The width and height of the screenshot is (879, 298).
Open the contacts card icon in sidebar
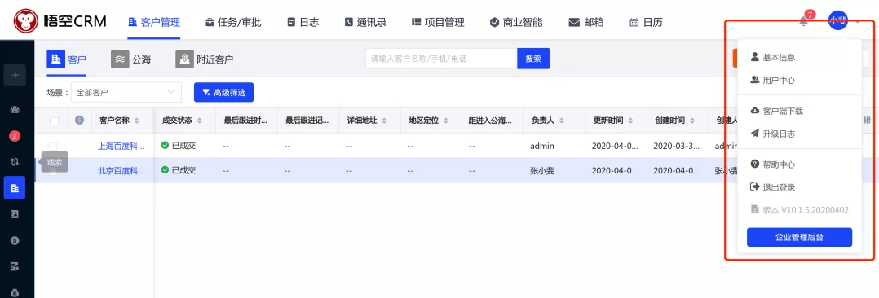15,213
